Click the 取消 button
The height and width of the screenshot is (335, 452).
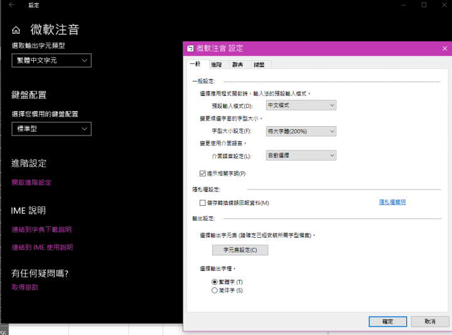click(x=430, y=321)
